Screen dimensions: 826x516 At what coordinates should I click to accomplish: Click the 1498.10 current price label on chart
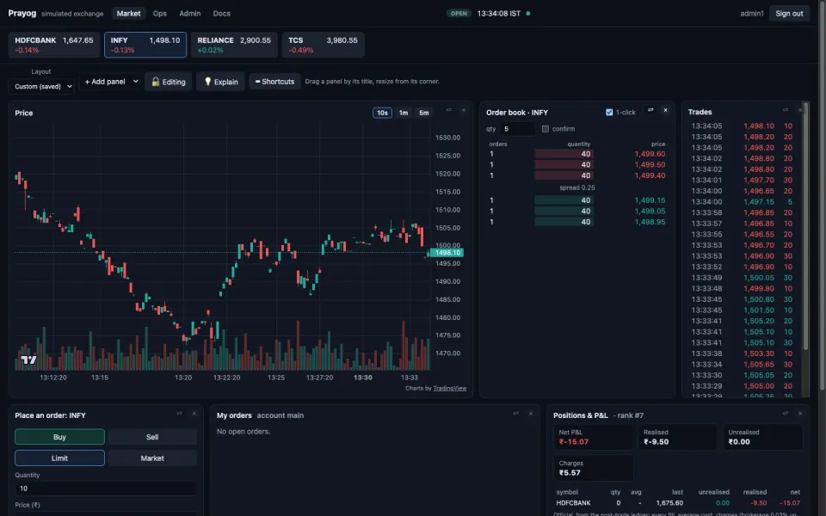447,253
